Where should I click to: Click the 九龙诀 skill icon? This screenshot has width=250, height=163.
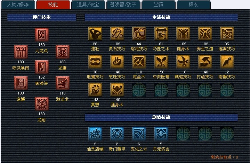click(x=42, y=35)
